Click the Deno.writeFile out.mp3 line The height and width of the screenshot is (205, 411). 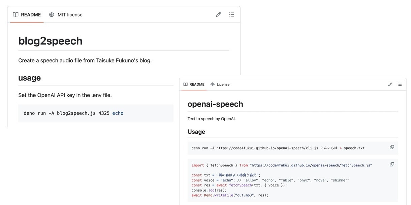pos(230,195)
